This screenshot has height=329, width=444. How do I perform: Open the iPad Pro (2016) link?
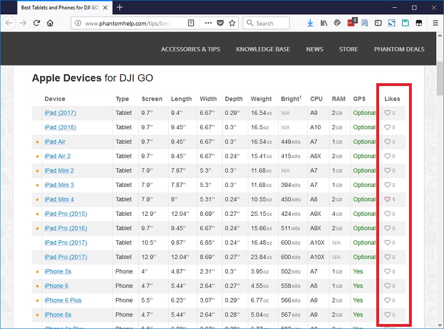[65, 228]
